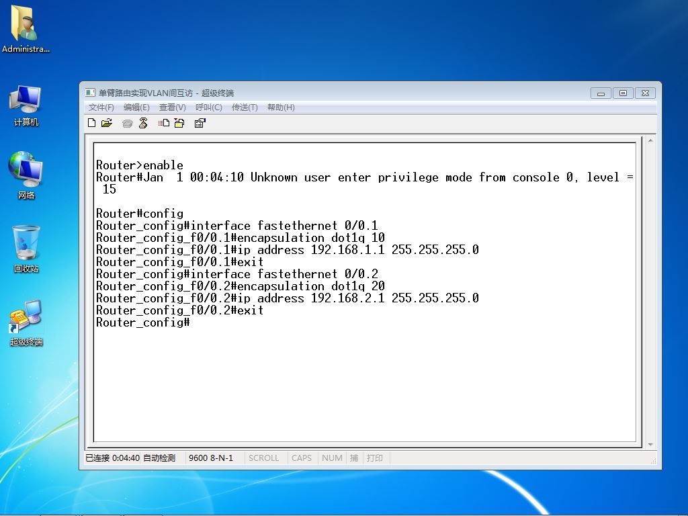Click the interface fastethernet 0/0.1 line
This screenshot has height=516, width=688.
pyautogui.click(x=237, y=226)
